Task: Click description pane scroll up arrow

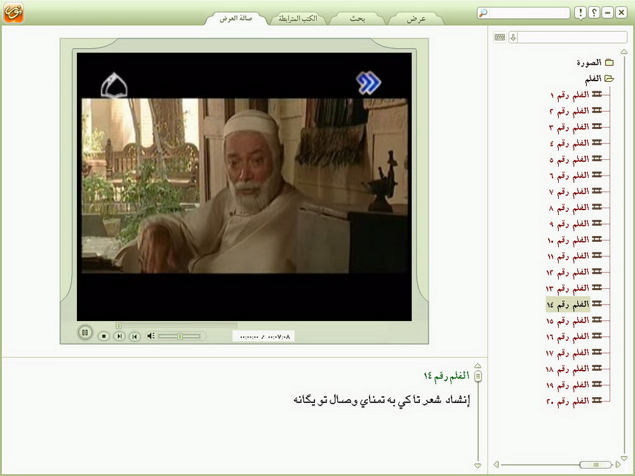Action: pyautogui.click(x=478, y=366)
